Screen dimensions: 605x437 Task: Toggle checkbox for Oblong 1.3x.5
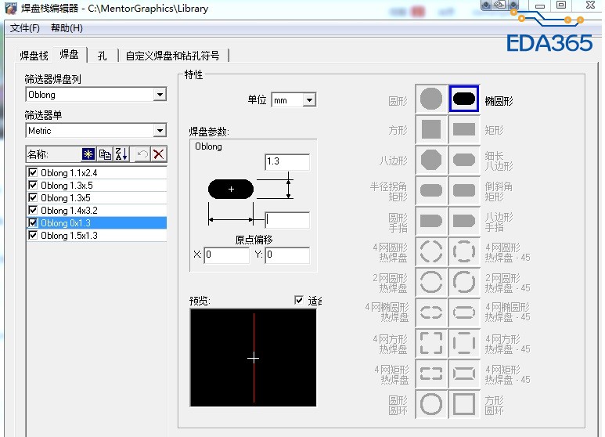point(33,186)
